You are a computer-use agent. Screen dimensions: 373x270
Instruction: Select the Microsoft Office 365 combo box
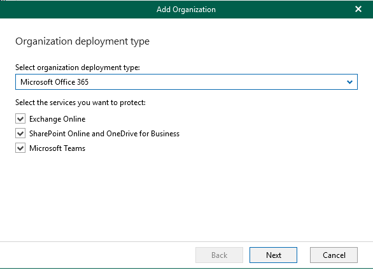(x=186, y=82)
